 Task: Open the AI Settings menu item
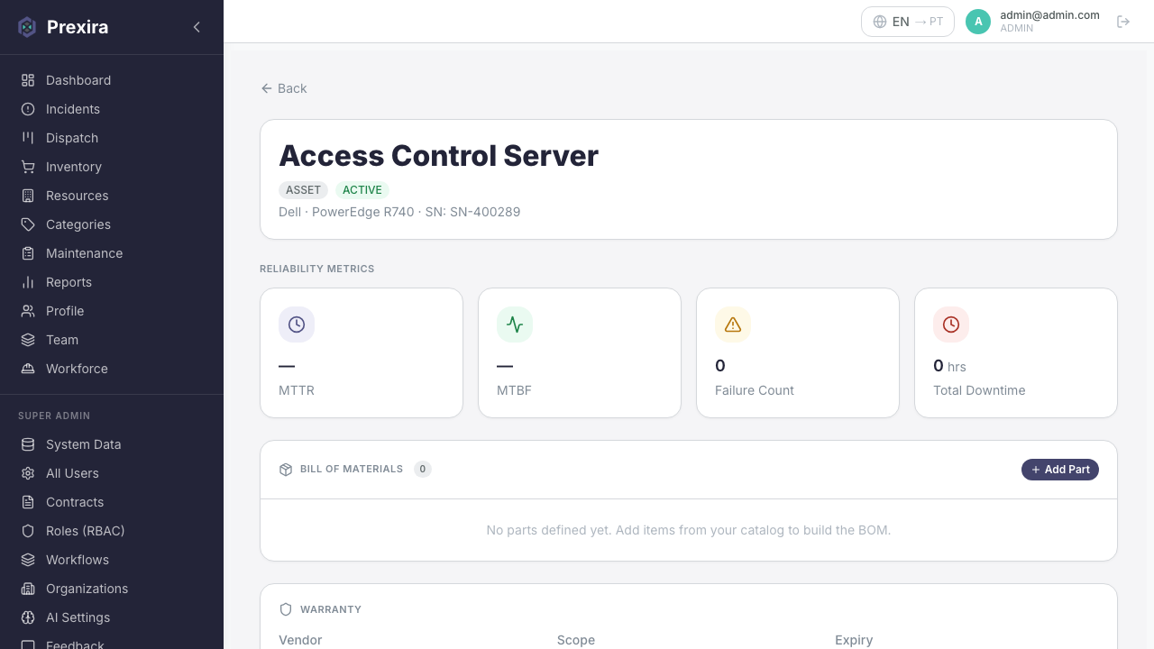pyautogui.click(x=112, y=617)
